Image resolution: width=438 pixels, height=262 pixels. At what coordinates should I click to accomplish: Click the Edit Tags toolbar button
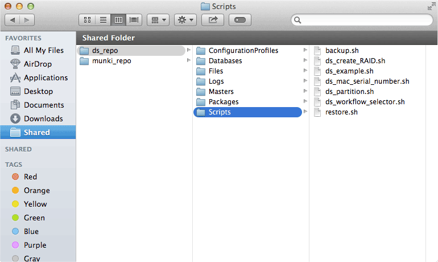click(x=239, y=20)
